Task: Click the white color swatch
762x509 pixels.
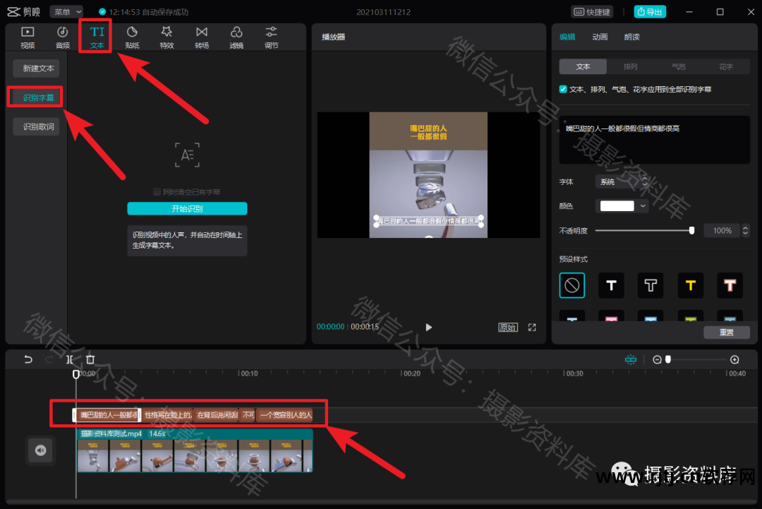Action: [x=617, y=205]
